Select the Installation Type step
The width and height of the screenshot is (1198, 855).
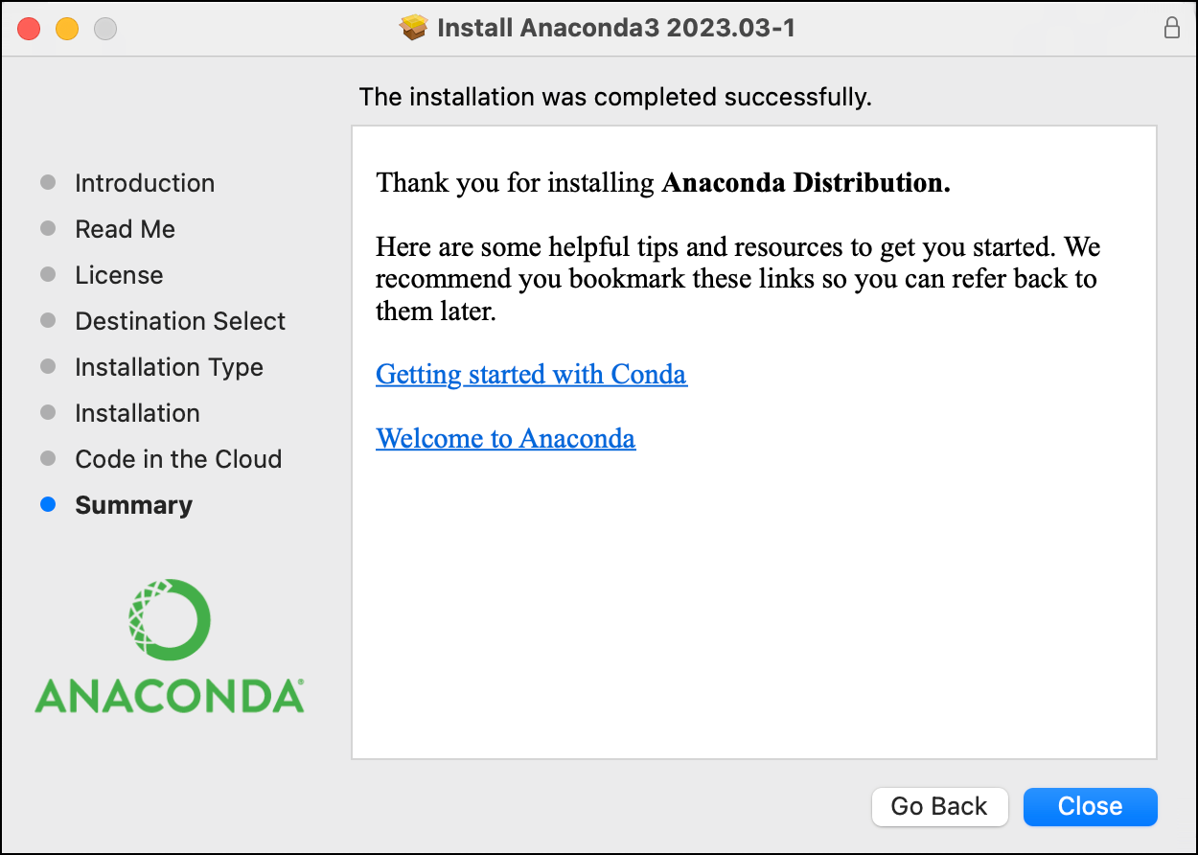point(169,367)
